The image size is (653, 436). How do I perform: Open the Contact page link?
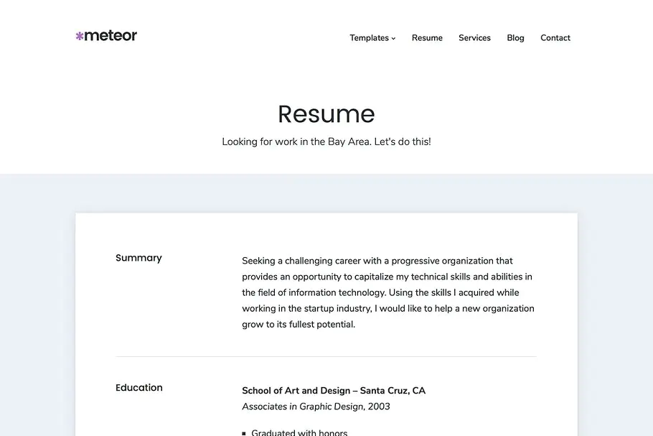coord(555,38)
